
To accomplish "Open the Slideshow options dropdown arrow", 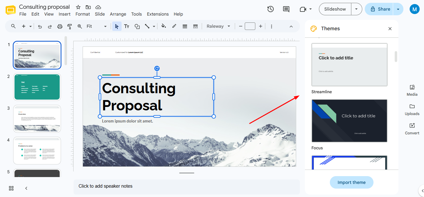I will 357,9.
